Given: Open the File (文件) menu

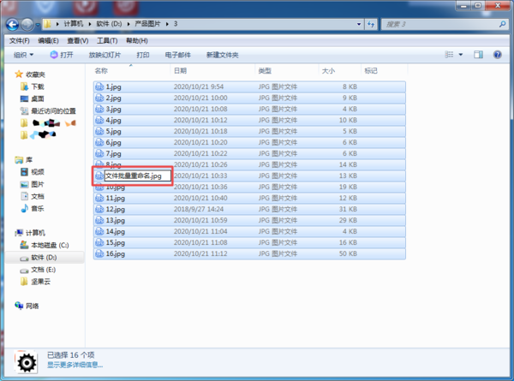Looking at the screenshot, I should click(x=19, y=40).
